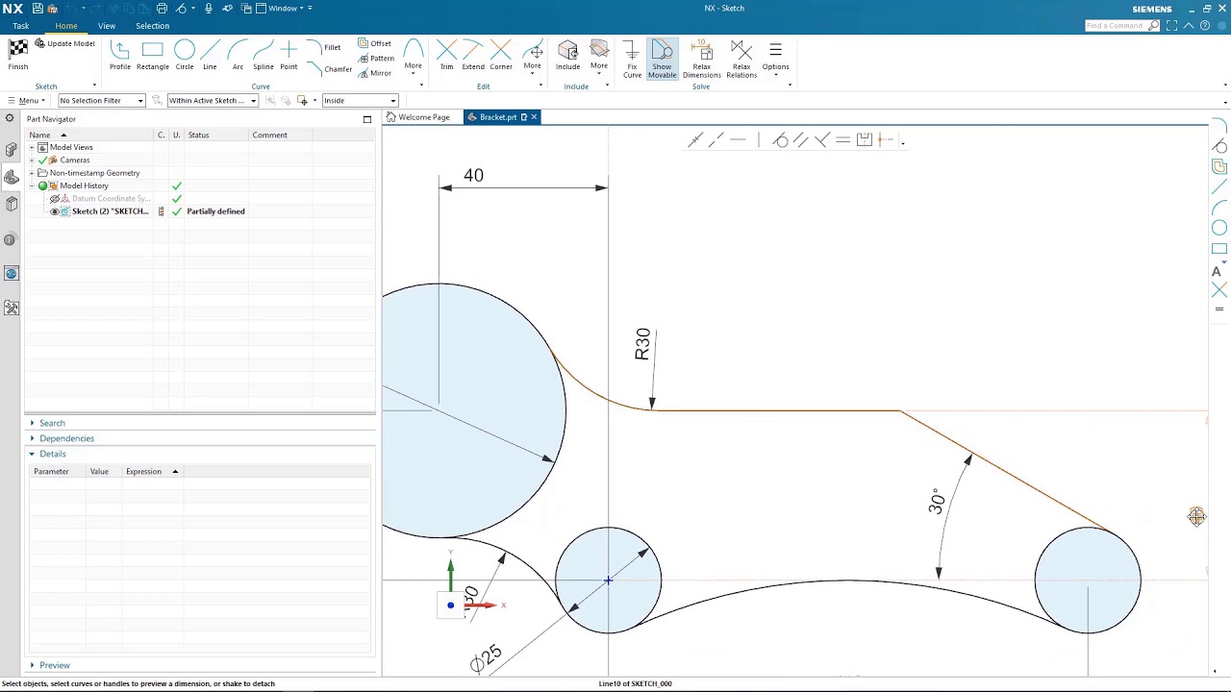
Task: Select the Circle tool in ribbon
Action: tap(185, 55)
